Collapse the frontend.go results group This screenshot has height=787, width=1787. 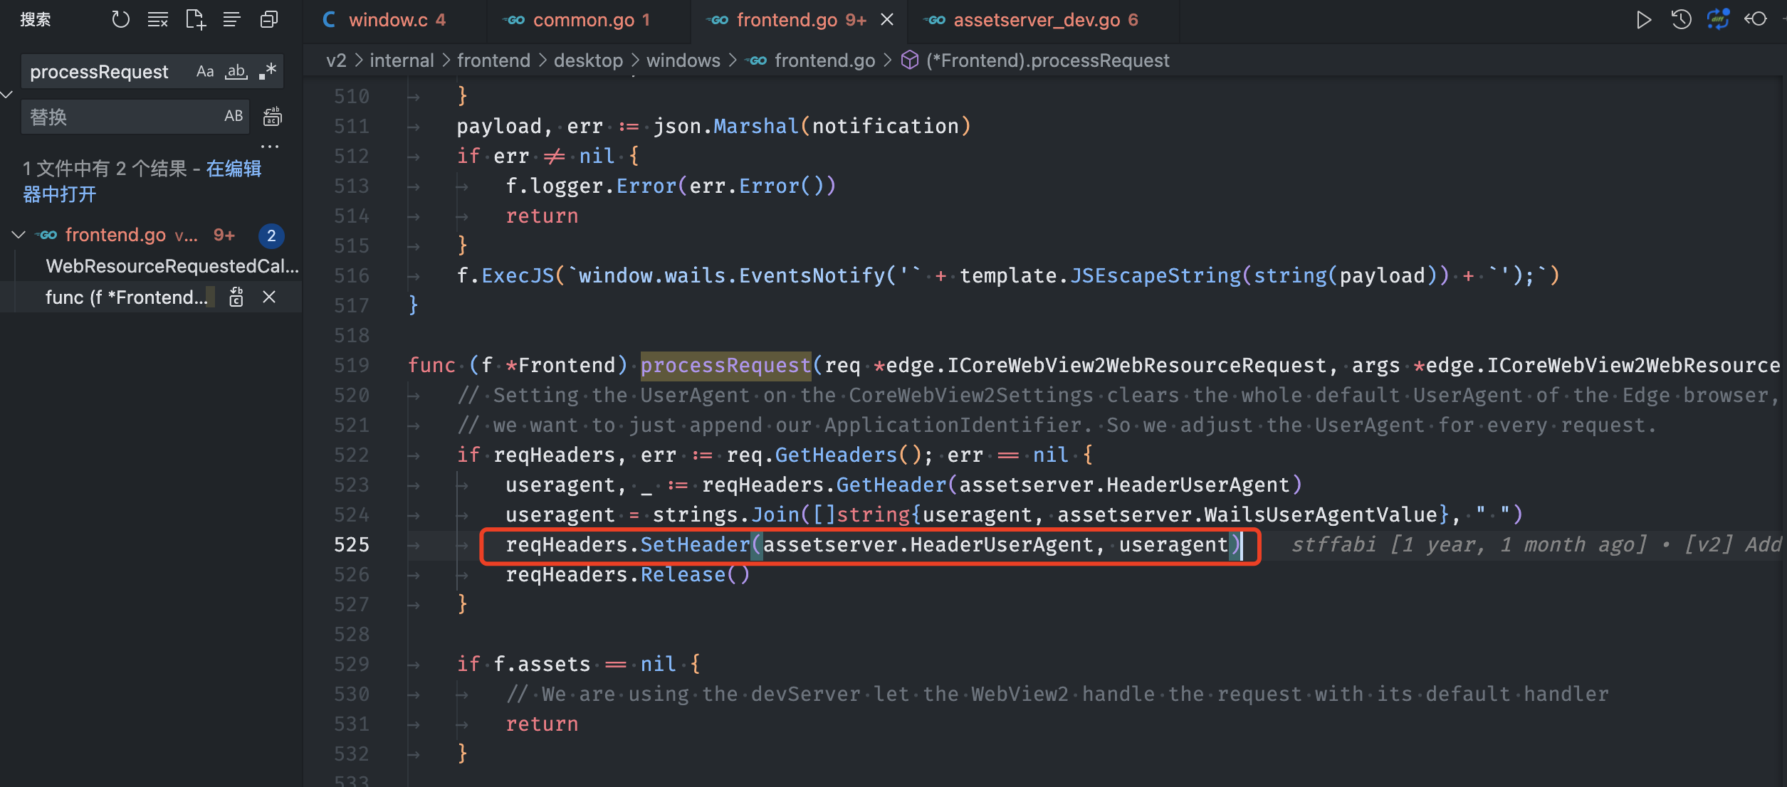pos(18,235)
